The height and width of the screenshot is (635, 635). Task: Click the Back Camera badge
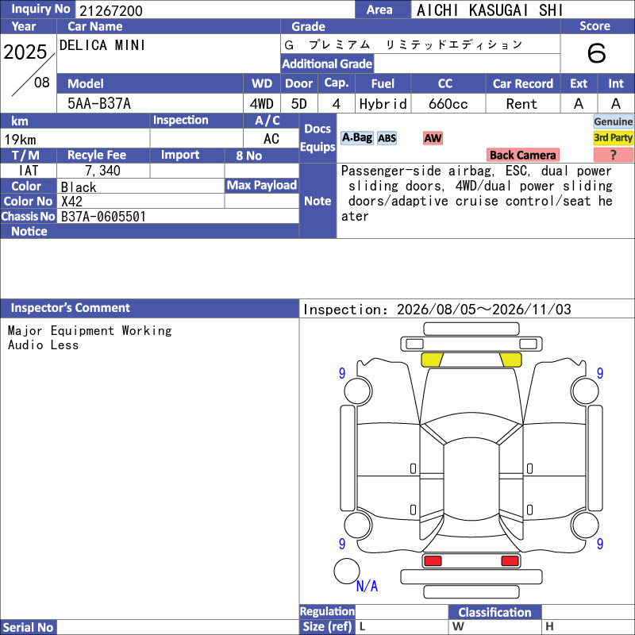point(522,155)
